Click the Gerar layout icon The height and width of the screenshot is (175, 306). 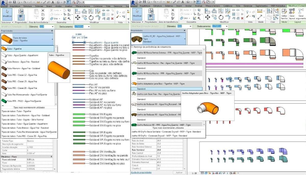(x=292, y=14)
